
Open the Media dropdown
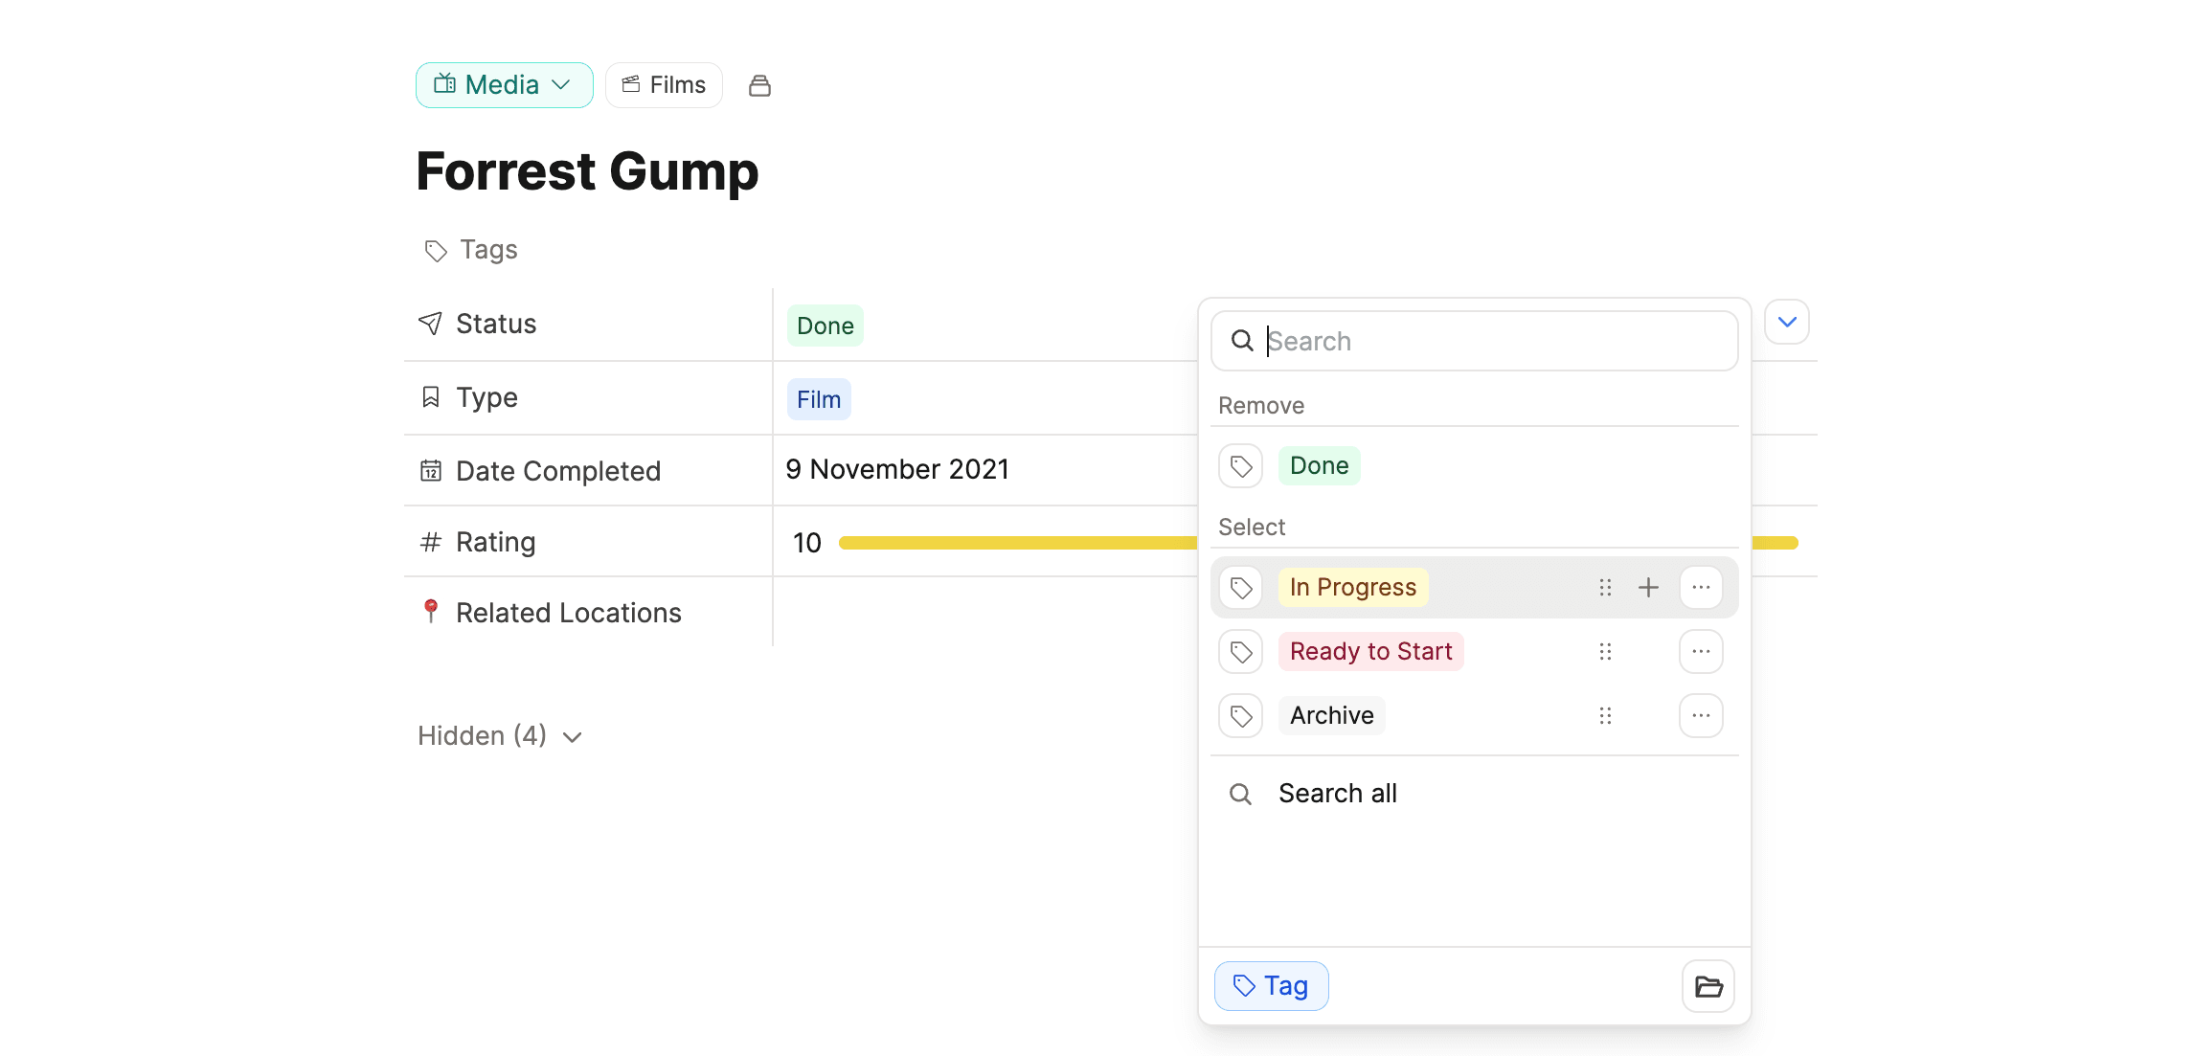[x=504, y=84]
